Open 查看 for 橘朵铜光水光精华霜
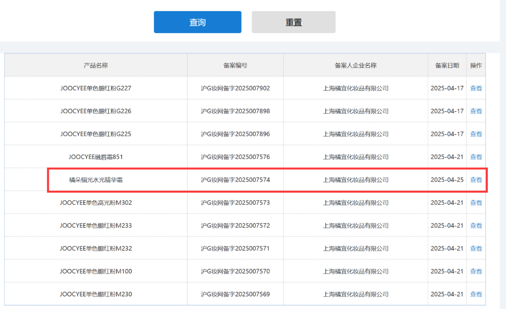This screenshot has width=506, height=309. tap(476, 180)
